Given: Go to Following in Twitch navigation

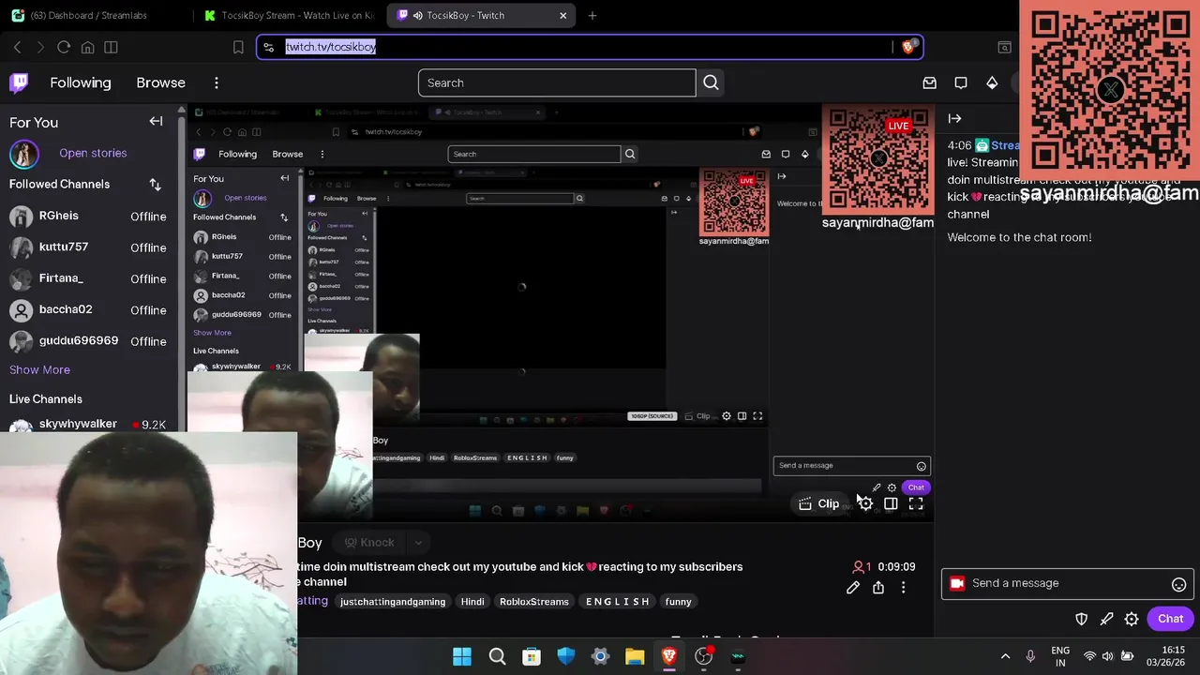Looking at the screenshot, I should (81, 82).
